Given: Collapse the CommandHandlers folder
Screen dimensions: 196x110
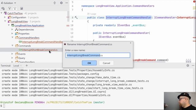Looking at the screenshot, I should tap(12, 37).
